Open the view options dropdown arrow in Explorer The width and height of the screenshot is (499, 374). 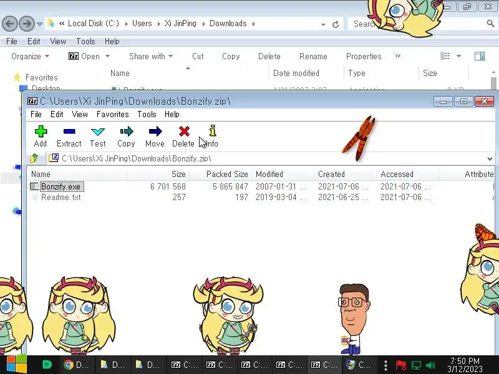[458, 56]
